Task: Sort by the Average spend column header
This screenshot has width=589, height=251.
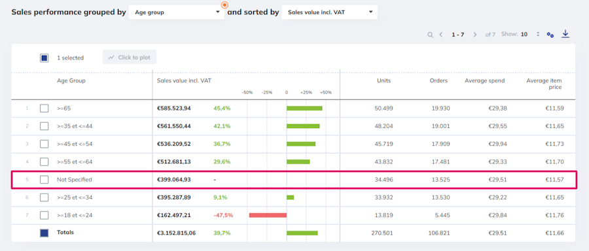Action: click(x=484, y=80)
